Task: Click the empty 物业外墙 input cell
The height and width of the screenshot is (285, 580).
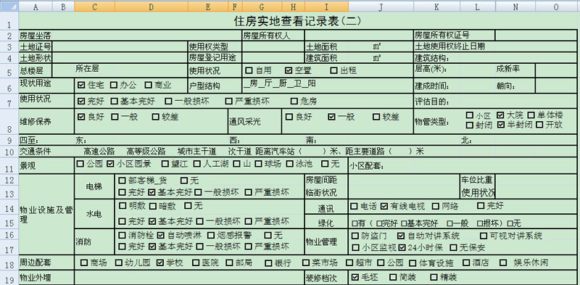Action: tap(189, 277)
